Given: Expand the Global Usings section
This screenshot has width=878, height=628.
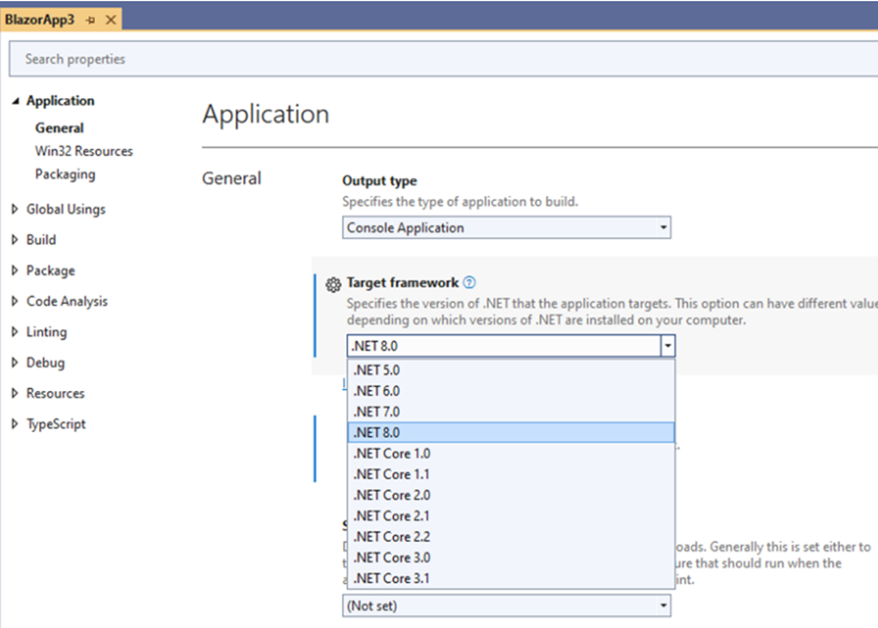Looking at the screenshot, I should tap(15, 209).
